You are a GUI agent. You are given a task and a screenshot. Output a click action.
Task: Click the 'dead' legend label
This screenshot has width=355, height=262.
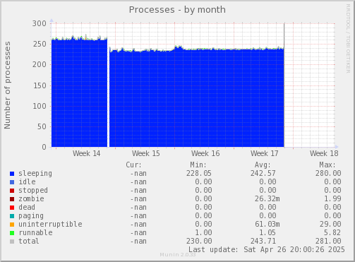[27, 207]
